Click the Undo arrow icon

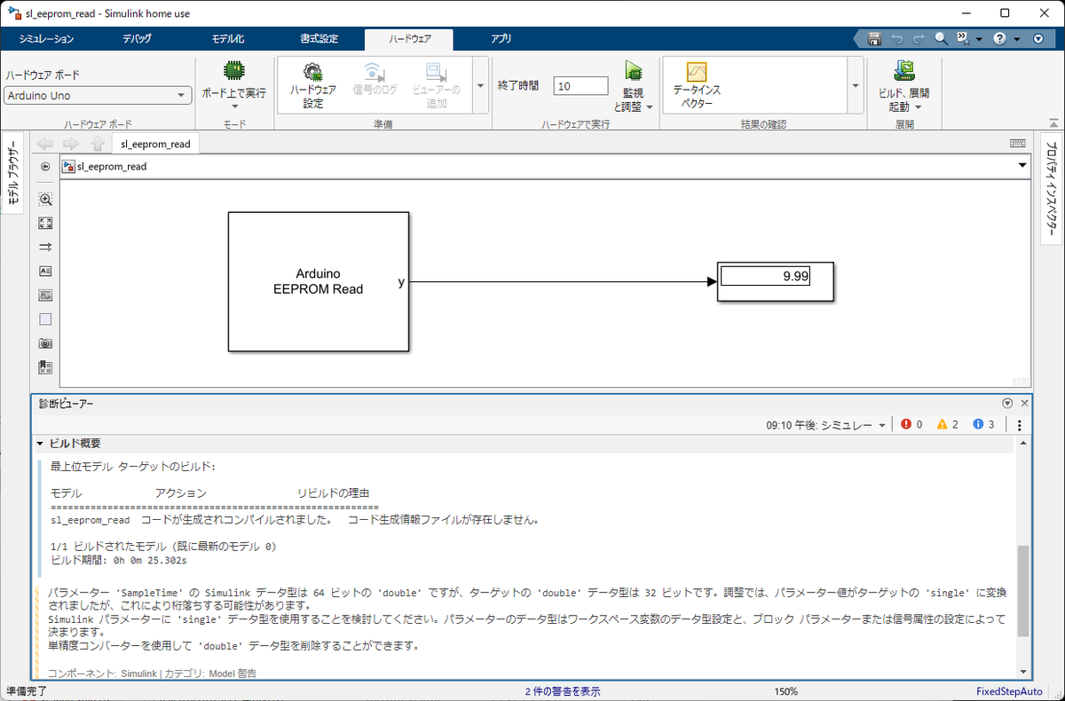point(897,39)
